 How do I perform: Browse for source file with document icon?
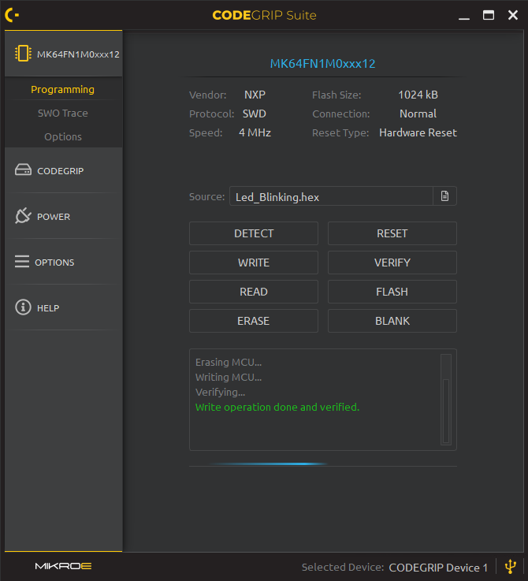(444, 196)
